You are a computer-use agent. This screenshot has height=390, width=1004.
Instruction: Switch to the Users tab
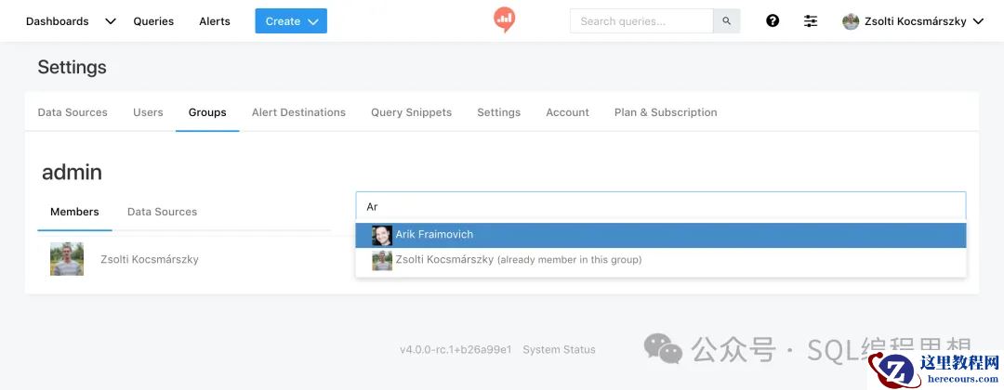(148, 112)
